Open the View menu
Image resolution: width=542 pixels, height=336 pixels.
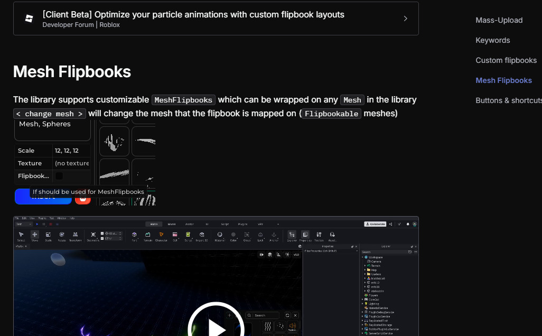(32, 218)
